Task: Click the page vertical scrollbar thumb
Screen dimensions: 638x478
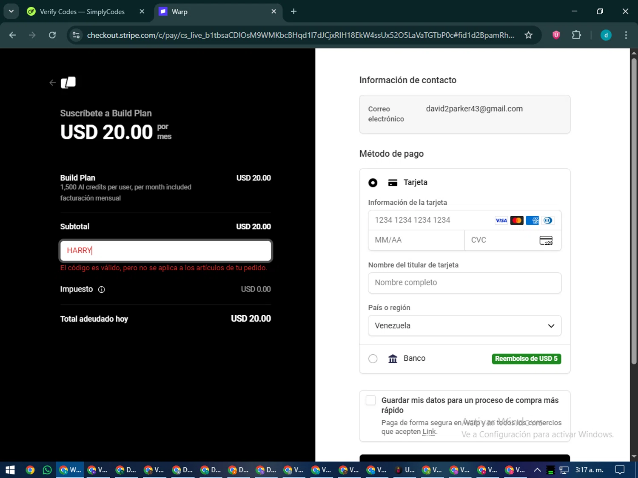Action: coord(634,211)
